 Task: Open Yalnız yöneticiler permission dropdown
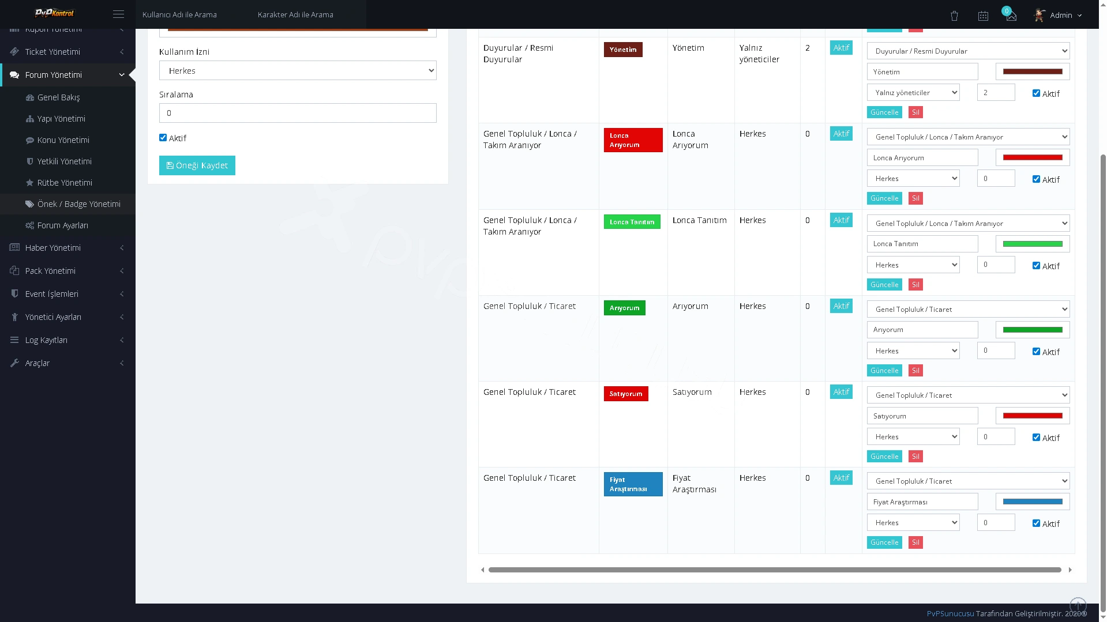pos(913,93)
